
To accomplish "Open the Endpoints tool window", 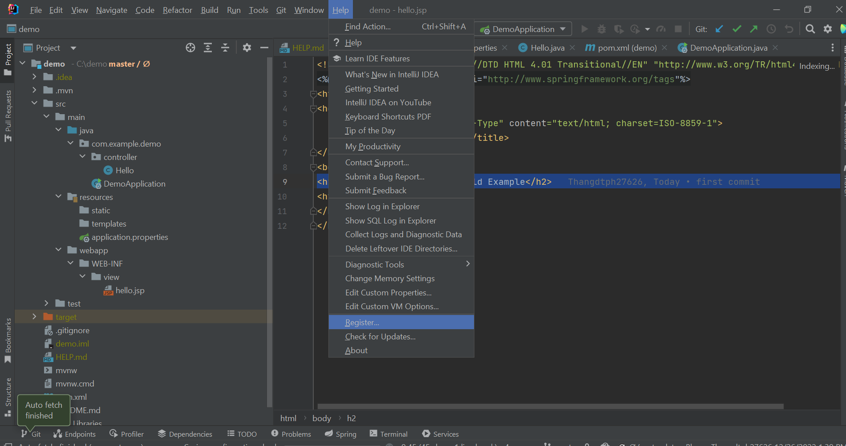I will [x=74, y=434].
